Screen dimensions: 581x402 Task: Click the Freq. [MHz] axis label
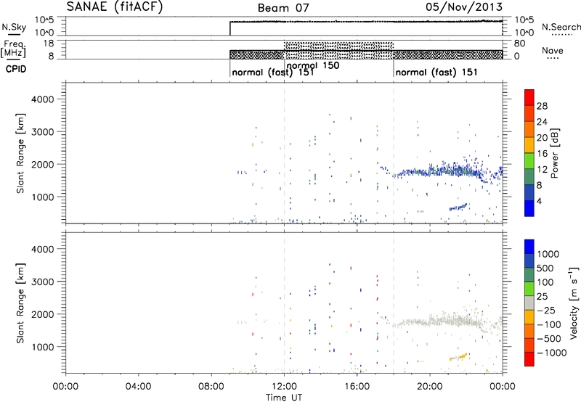(15, 49)
